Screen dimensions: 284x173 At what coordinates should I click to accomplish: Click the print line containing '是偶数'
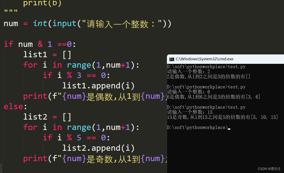click(x=95, y=96)
